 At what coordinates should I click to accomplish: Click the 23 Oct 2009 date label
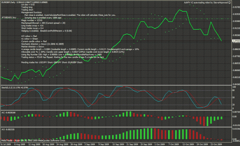pos(216,144)
